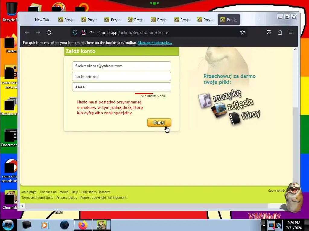Screen dimensions: 309x231
Task: Click the Załóż konto heading
Action: coord(81,51)
